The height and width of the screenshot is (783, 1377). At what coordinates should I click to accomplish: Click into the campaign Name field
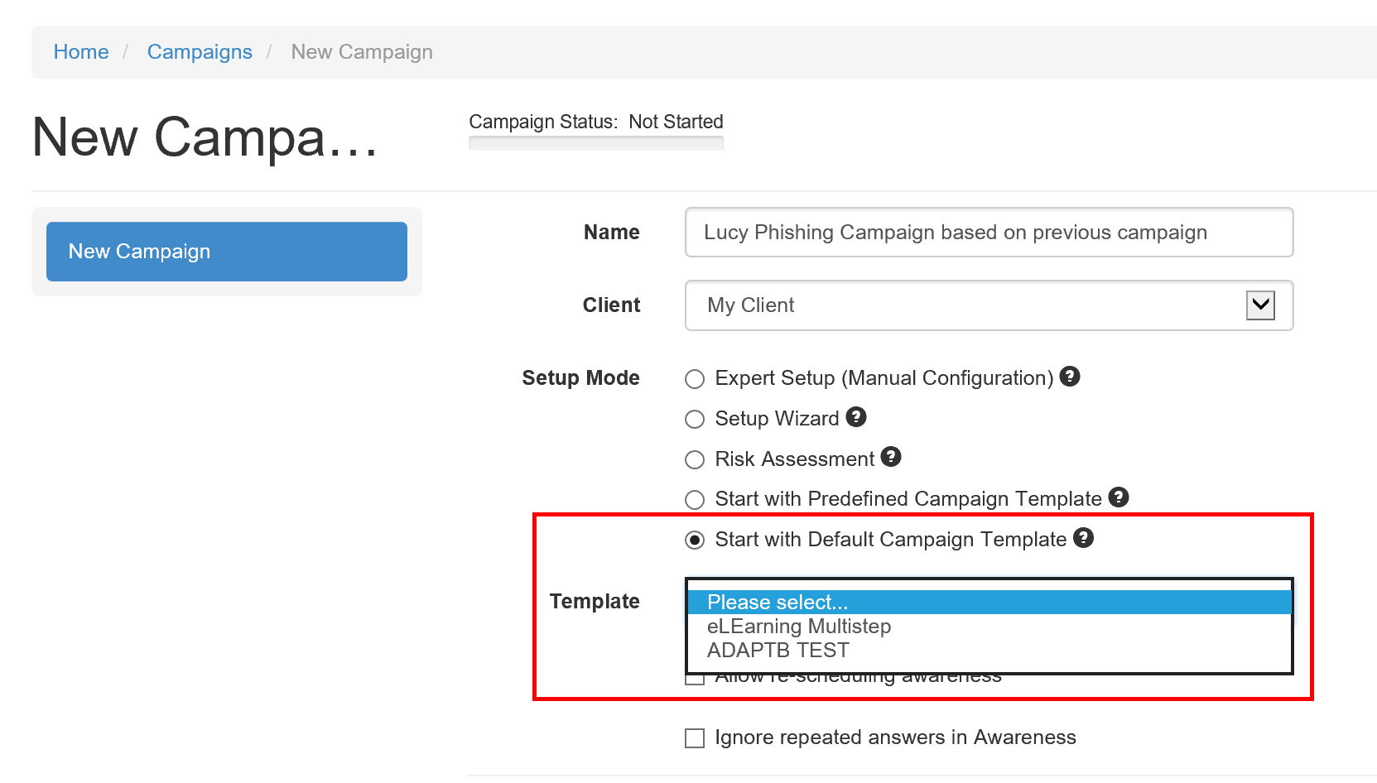[x=989, y=233]
